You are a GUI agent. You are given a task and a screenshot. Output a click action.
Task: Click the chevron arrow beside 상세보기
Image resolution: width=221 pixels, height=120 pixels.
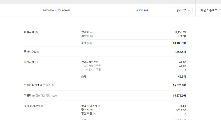(189, 10)
